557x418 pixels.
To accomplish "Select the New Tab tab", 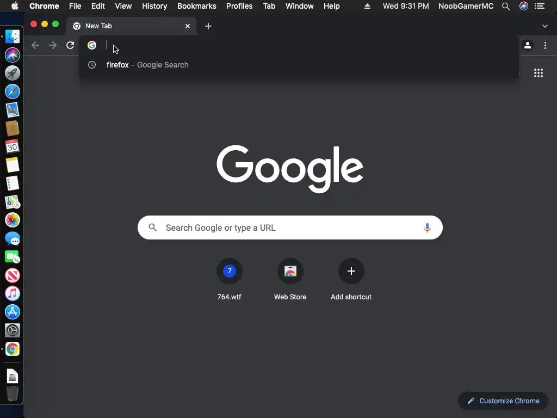I will tap(131, 26).
